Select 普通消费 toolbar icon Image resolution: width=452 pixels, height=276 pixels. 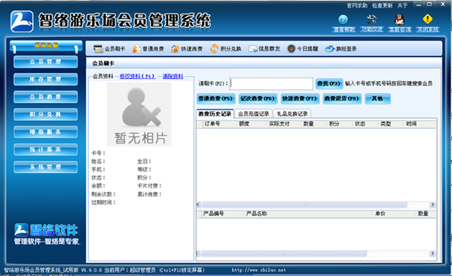[148, 49]
